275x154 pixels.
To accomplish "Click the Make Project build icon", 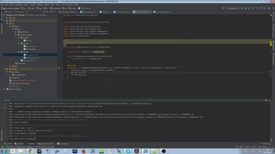I will point(223,8).
